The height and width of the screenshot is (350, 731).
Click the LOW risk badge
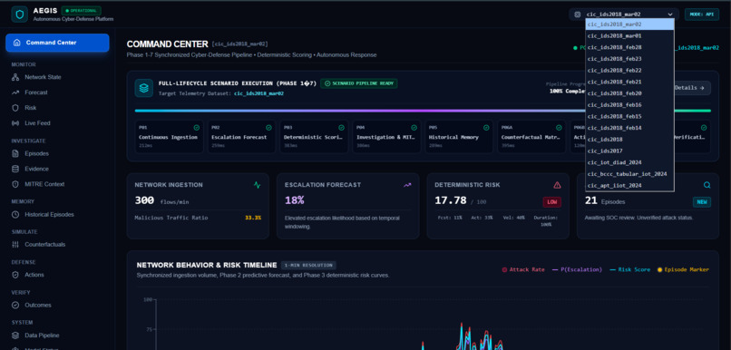tap(552, 202)
